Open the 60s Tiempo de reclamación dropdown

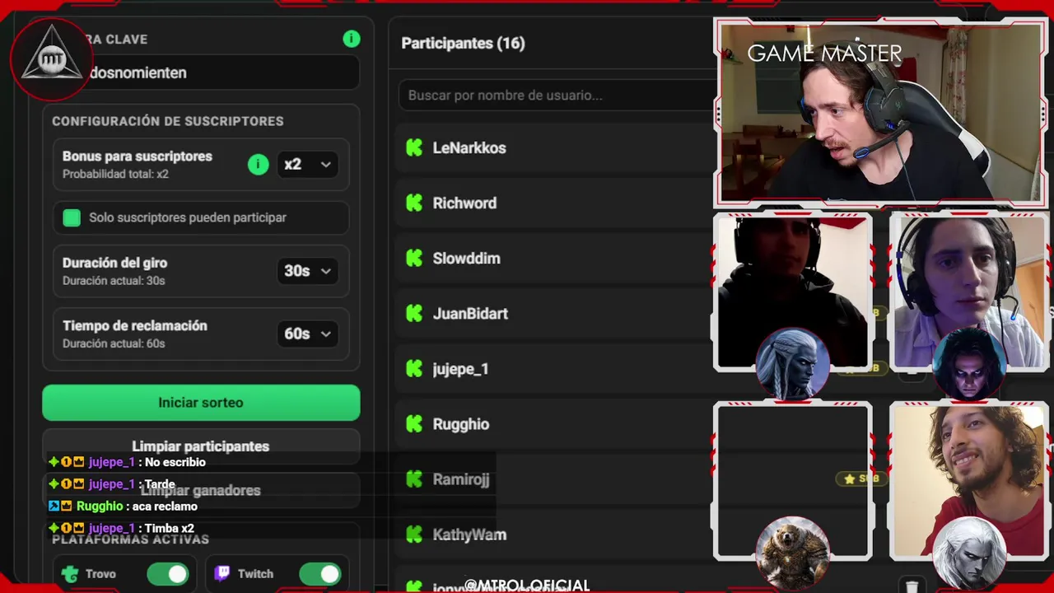click(307, 334)
